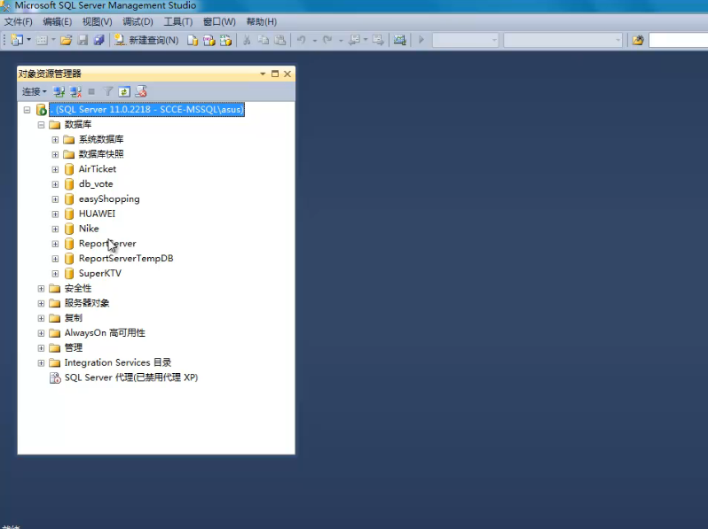
Task: Click the Redo arrow icon
Action: [327, 40]
